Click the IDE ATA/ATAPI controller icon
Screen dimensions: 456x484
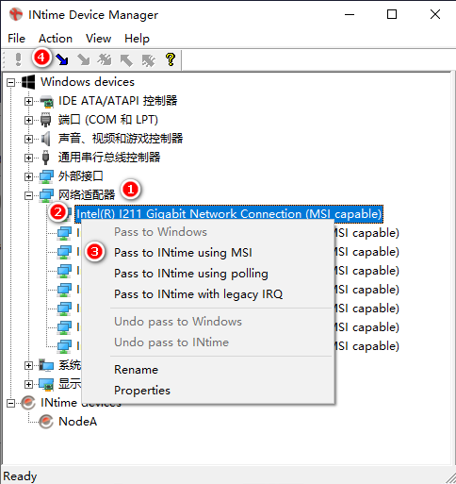(46, 101)
